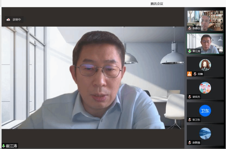Click 同楠's muted microphone icon

(195, 74)
